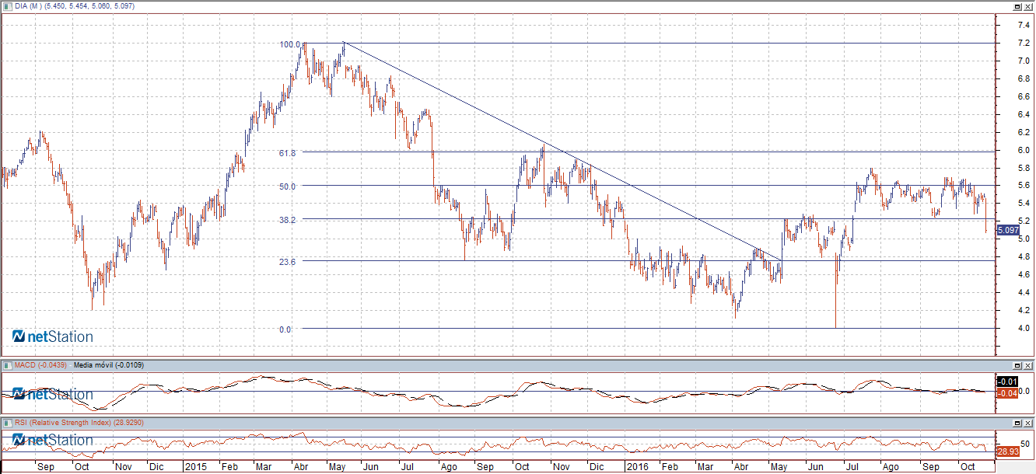Image resolution: width=1036 pixels, height=474 pixels.
Task: Close the RSI indicator panel
Action: click(1028, 422)
